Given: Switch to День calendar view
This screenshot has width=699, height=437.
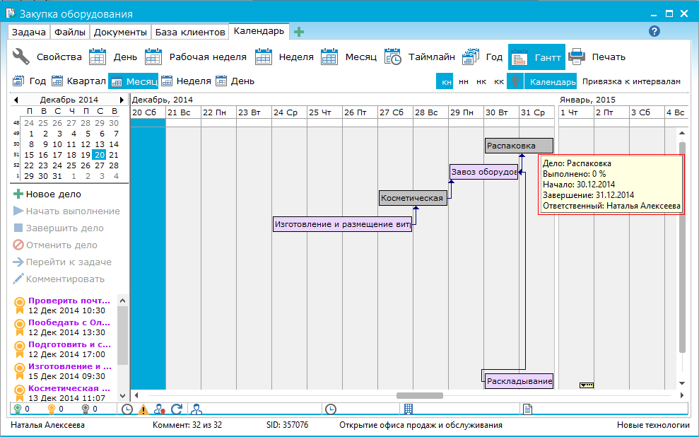Looking at the screenshot, I should pyautogui.click(x=113, y=57).
